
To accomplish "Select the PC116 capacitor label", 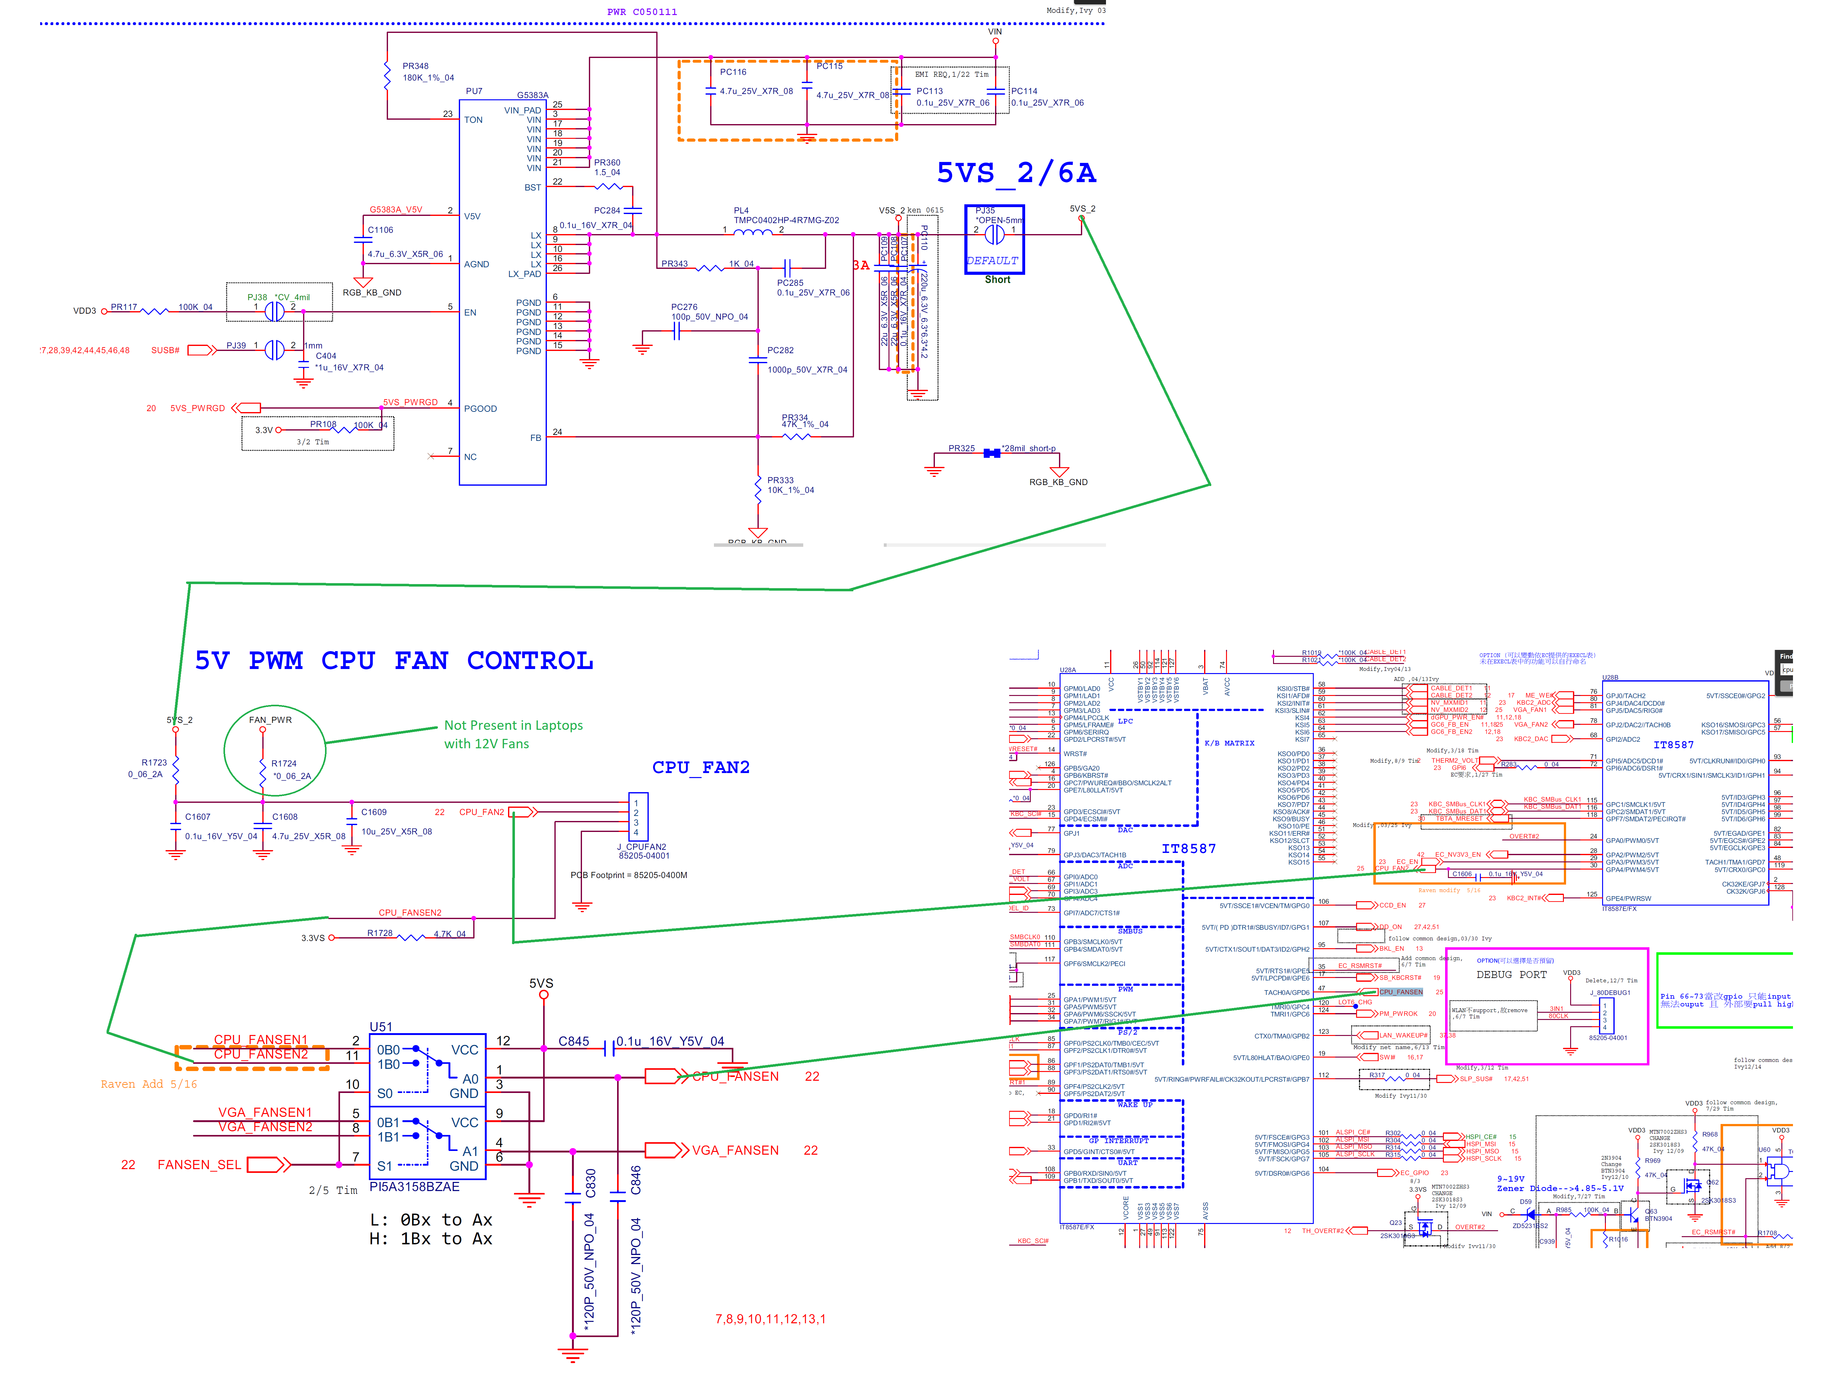I will click(x=733, y=72).
